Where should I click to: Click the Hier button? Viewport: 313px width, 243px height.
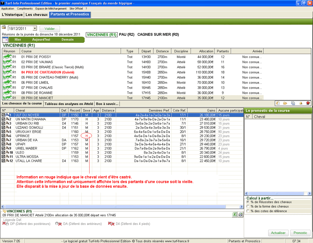18,39
